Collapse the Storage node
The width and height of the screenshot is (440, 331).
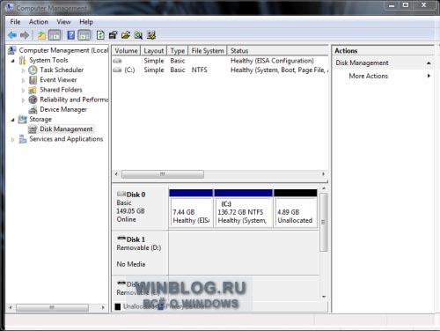[12, 120]
